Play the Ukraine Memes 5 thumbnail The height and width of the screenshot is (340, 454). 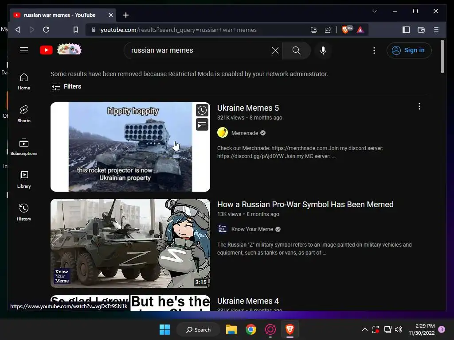(130, 147)
